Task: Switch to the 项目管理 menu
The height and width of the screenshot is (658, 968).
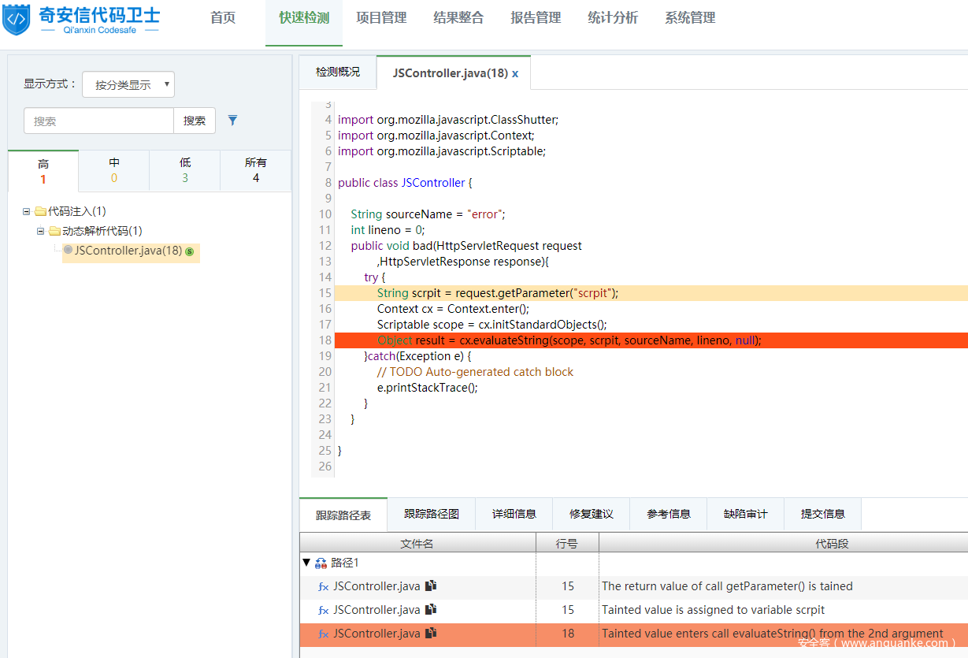Action: 381,18
